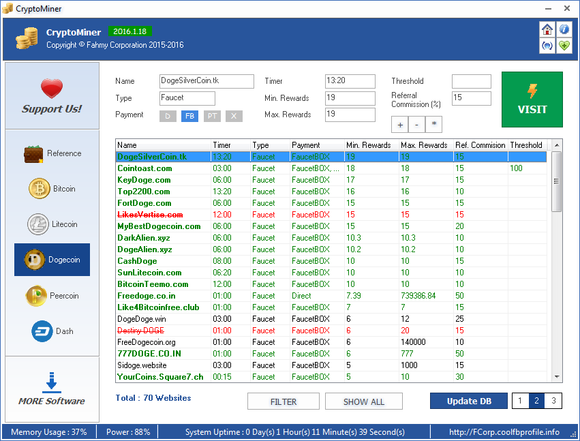Click the Name input field

(x=207, y=81)
